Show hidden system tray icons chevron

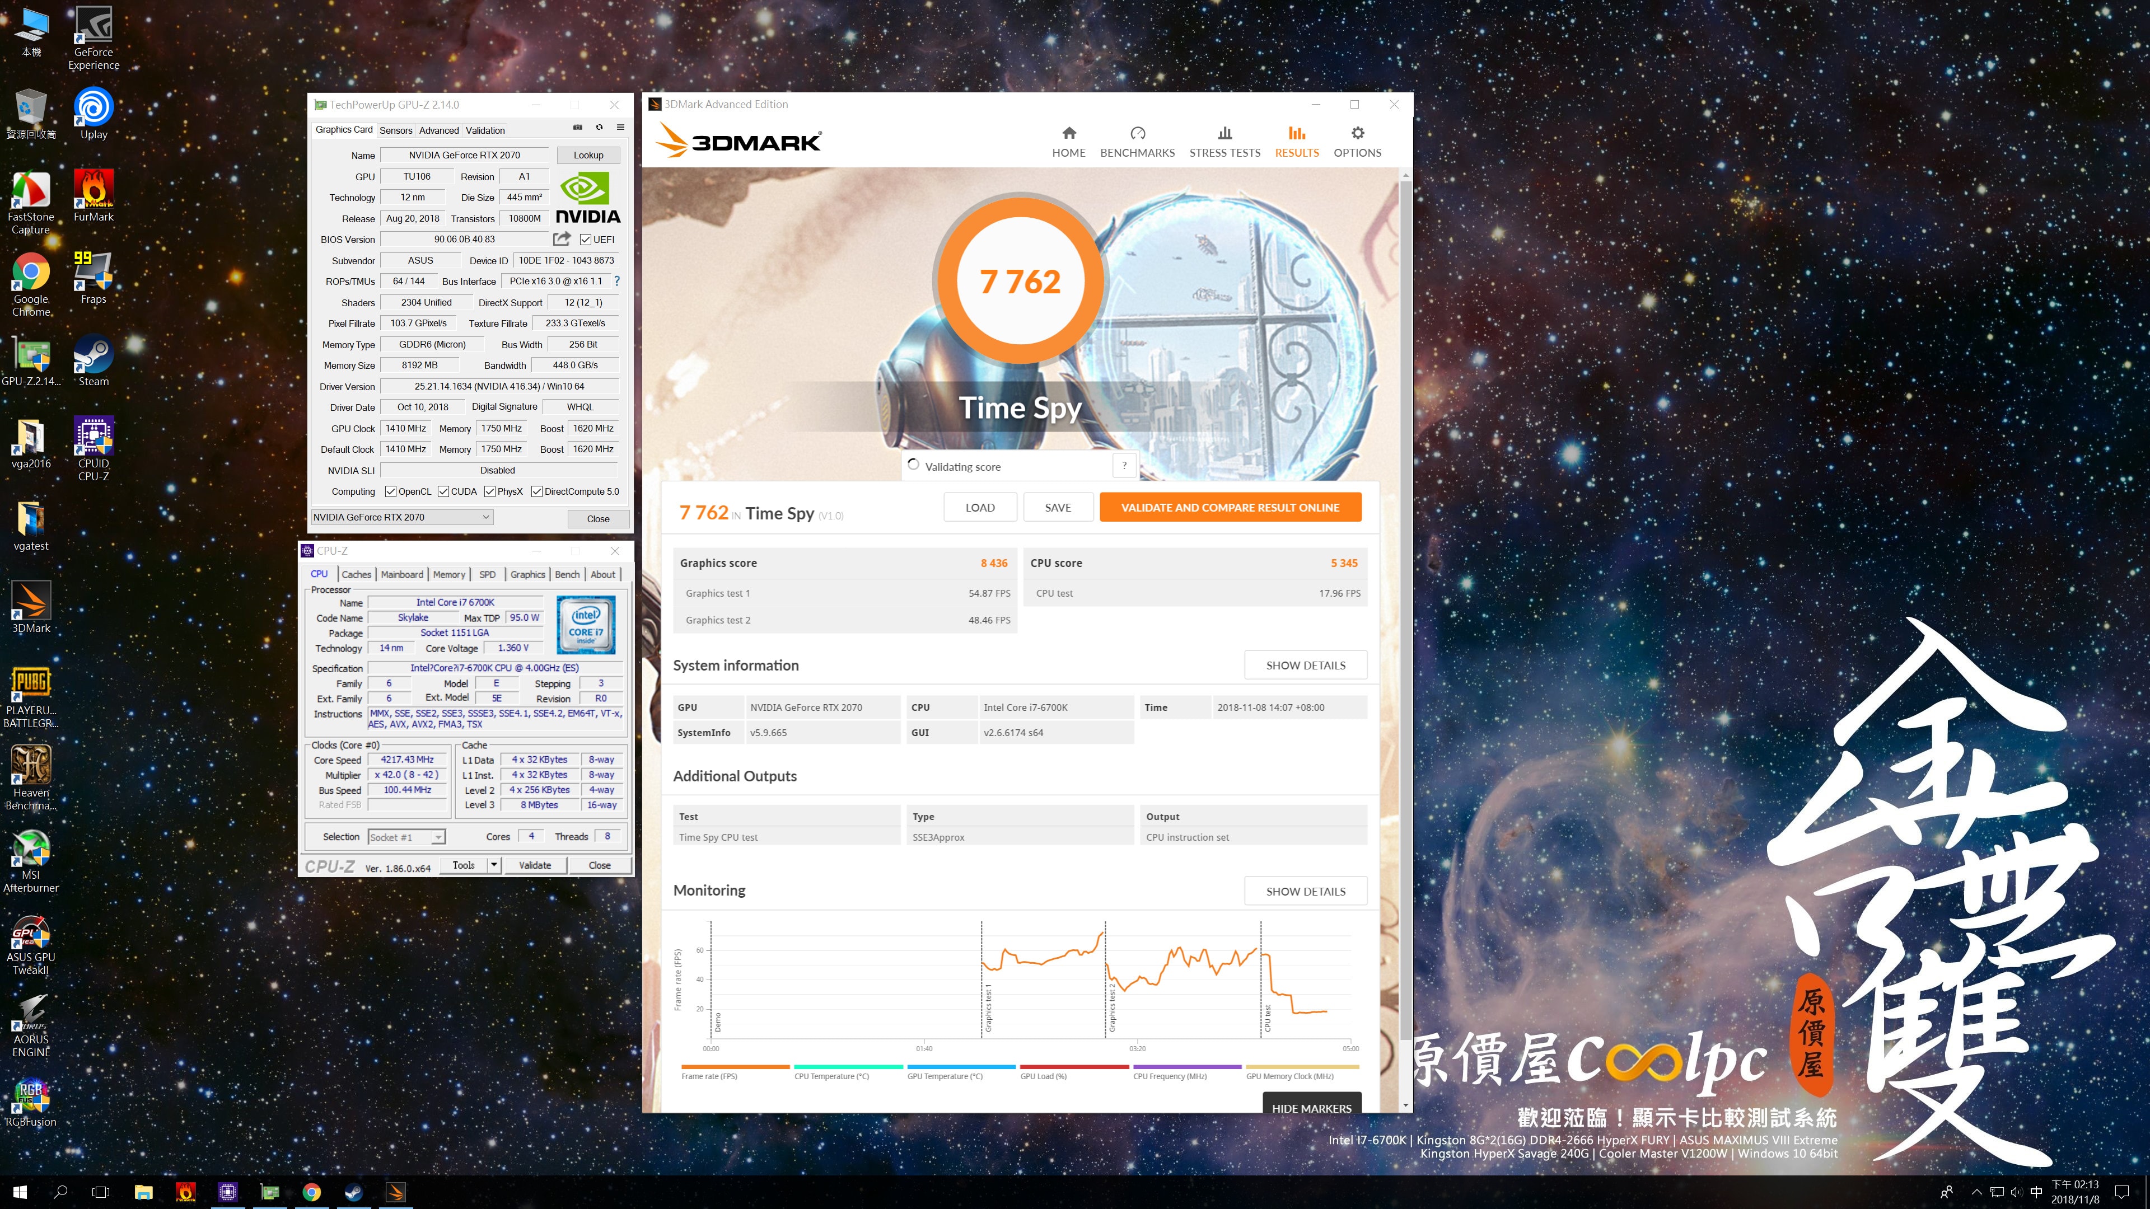[x=1976, y=1192]
